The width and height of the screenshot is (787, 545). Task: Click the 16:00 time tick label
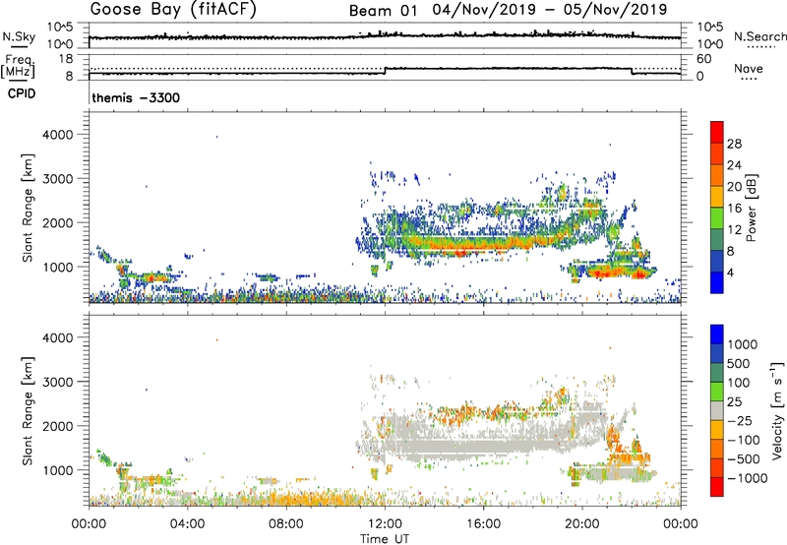tap(483, 524)
